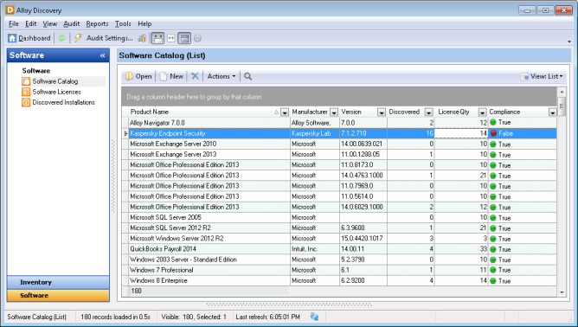Image resolution: width=578 pixels, height=327 pixels.
Task: Click the Alloy Discovery title bar icon
Action: pyautogui.click(x=10, y=10)
